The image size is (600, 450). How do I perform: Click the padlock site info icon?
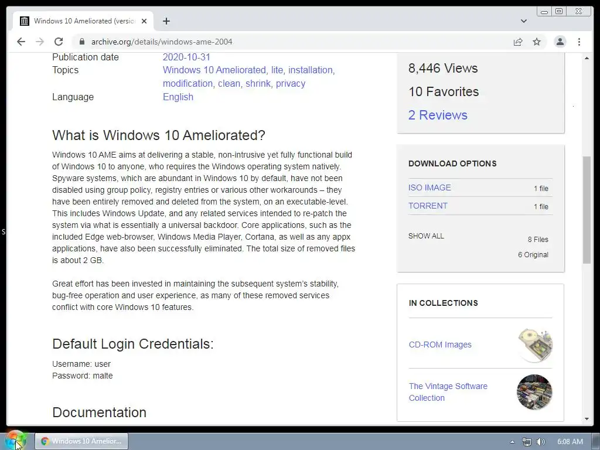81,42
